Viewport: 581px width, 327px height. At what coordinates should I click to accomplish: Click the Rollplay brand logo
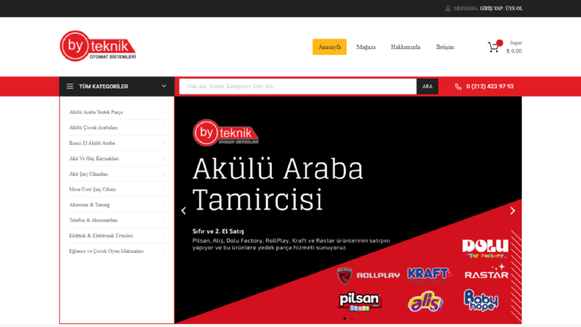click(x=369, y=276)
